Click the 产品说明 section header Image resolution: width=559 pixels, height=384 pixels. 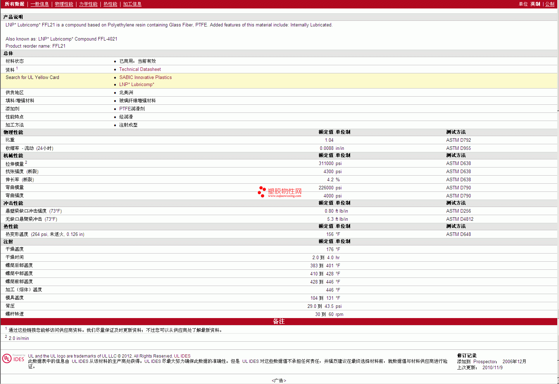click(13, 17)
